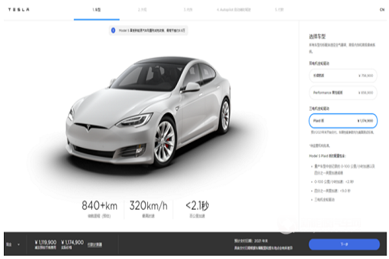Click the ¥1,174,900 purchase price in bottom bar
Viewport: 389px width, 259px height.
tap(72, 242)
